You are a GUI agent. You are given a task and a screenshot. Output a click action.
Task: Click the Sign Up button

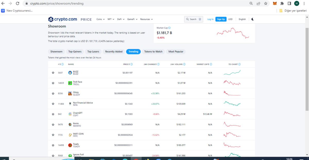point(221,19)
